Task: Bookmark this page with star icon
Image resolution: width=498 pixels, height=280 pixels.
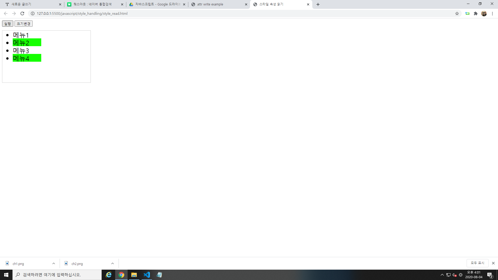Action: pyautogui.click(x=457, y=13)
